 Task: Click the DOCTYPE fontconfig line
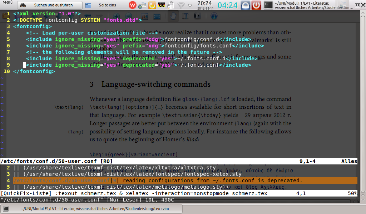click(x=78, y=20)
